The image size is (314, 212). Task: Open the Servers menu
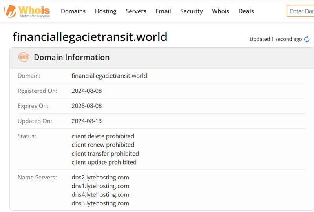[x=136, y=11]
